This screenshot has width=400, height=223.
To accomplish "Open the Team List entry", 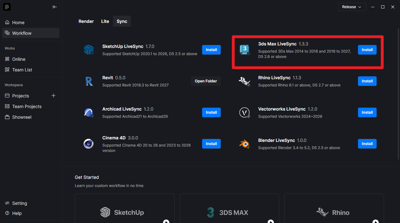I will tap(31, 70).
